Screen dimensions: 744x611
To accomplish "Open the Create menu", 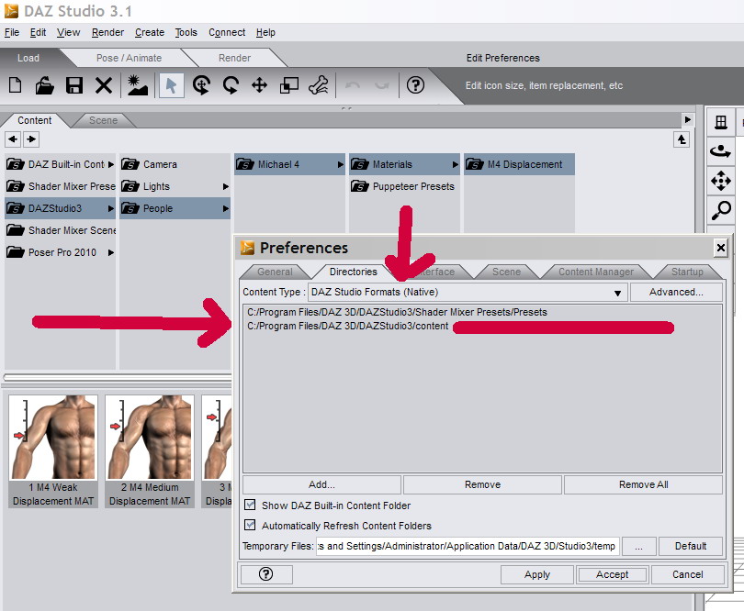I will click(150, 32).
